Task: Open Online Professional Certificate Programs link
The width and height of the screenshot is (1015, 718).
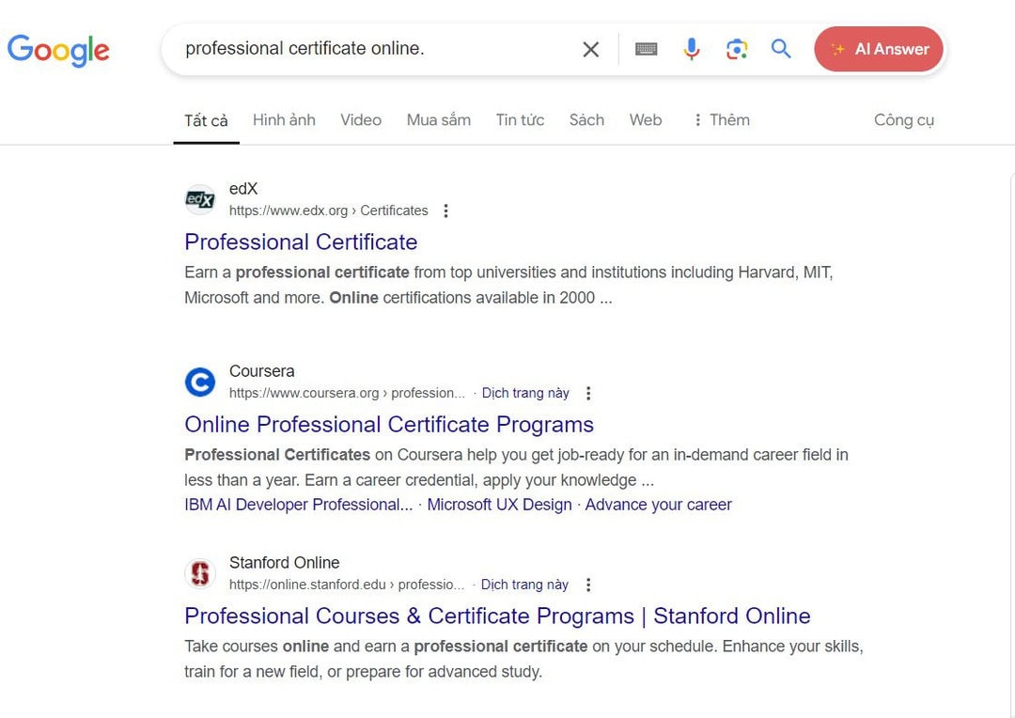Action: pyautogui.click(x=389, y=425)
